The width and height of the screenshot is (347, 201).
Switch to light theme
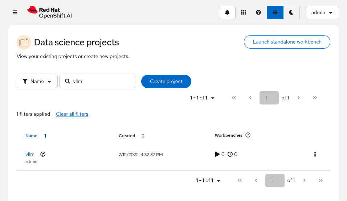click(275, 12)
